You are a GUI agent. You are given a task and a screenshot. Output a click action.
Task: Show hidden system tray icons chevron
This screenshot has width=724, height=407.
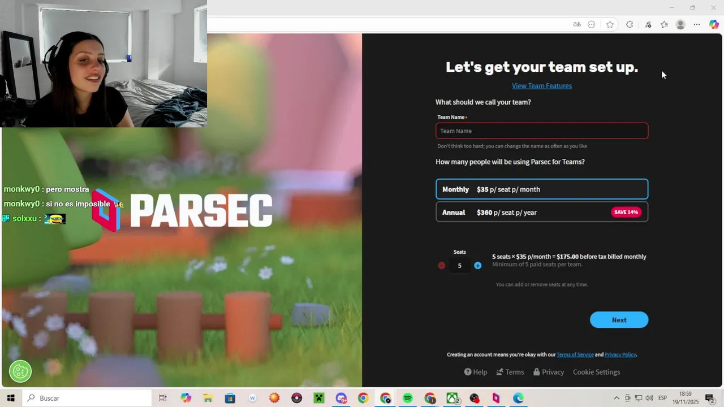pos(617,399)
